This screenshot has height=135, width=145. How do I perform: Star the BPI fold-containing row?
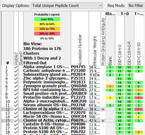pos(21,90)
